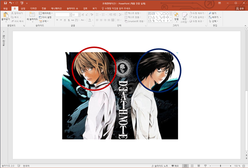
Task: Select the text box shape in gallery
Action: [x=150, y=14]
